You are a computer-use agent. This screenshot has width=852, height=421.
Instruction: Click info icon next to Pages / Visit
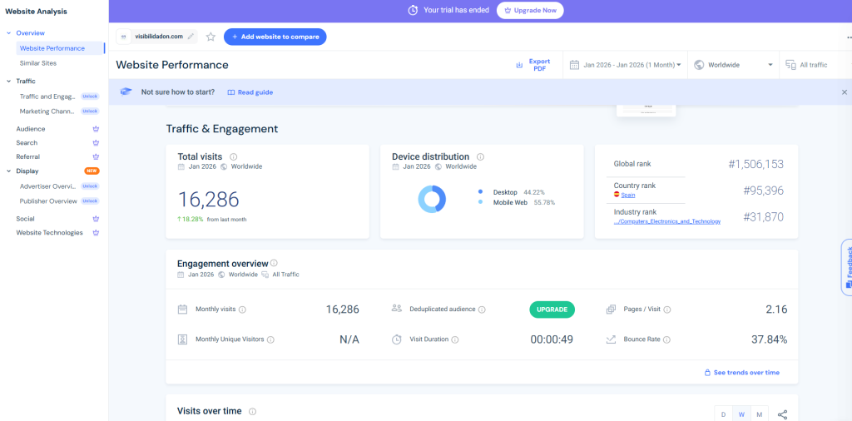tap(667, 310)
